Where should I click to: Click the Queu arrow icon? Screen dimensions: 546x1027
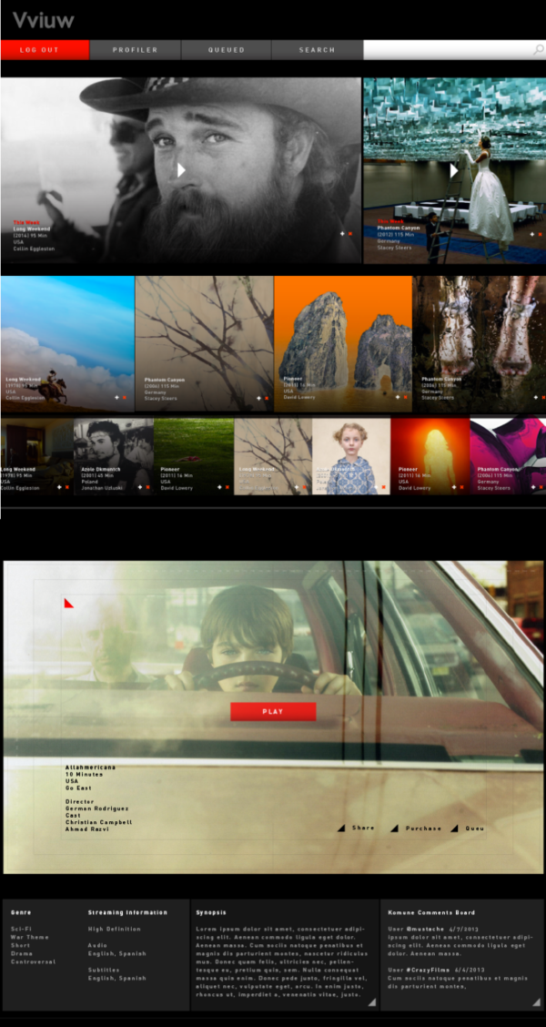tap(455, 829)
